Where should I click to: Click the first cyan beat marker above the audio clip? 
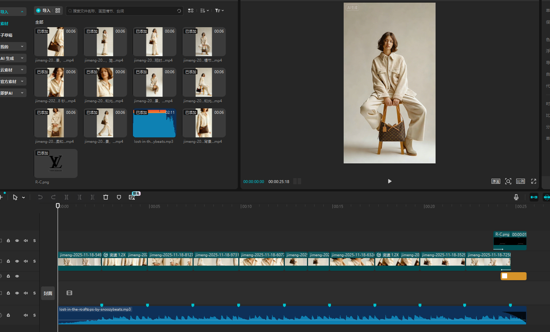point(102,305)
